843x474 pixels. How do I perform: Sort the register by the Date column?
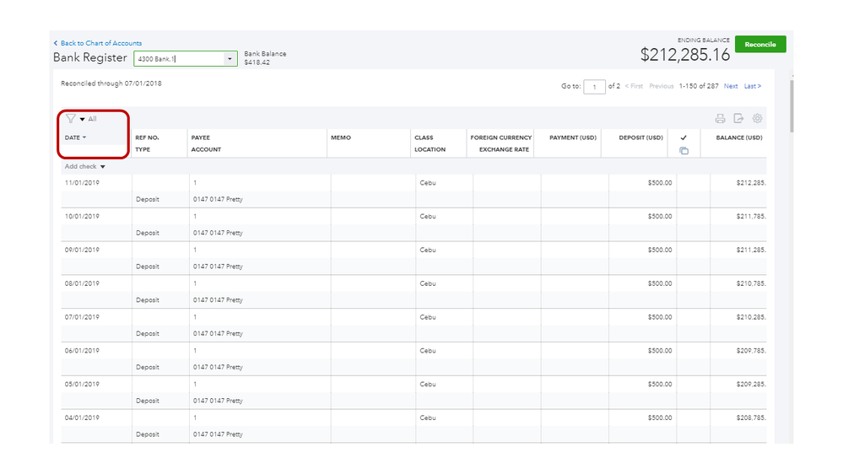pyautogui.click(x=76, y=137)
